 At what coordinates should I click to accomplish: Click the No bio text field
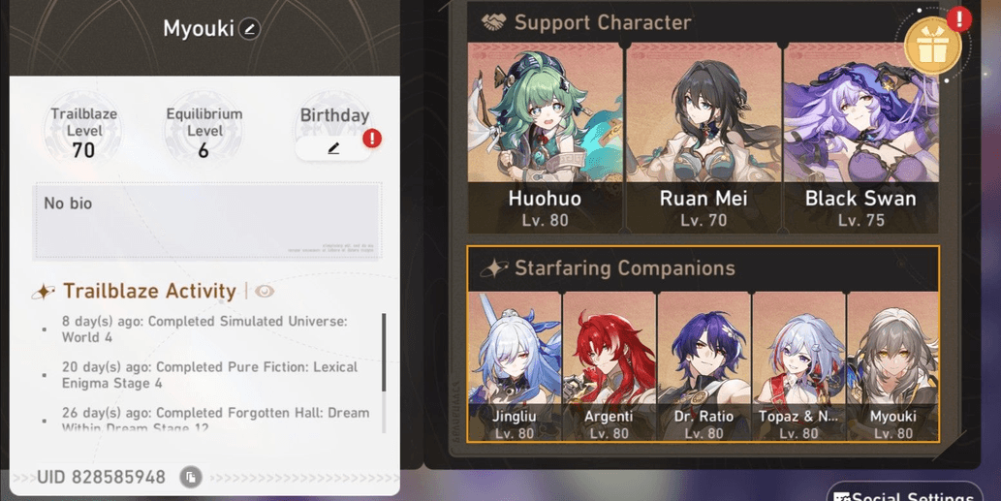[207, 221]
